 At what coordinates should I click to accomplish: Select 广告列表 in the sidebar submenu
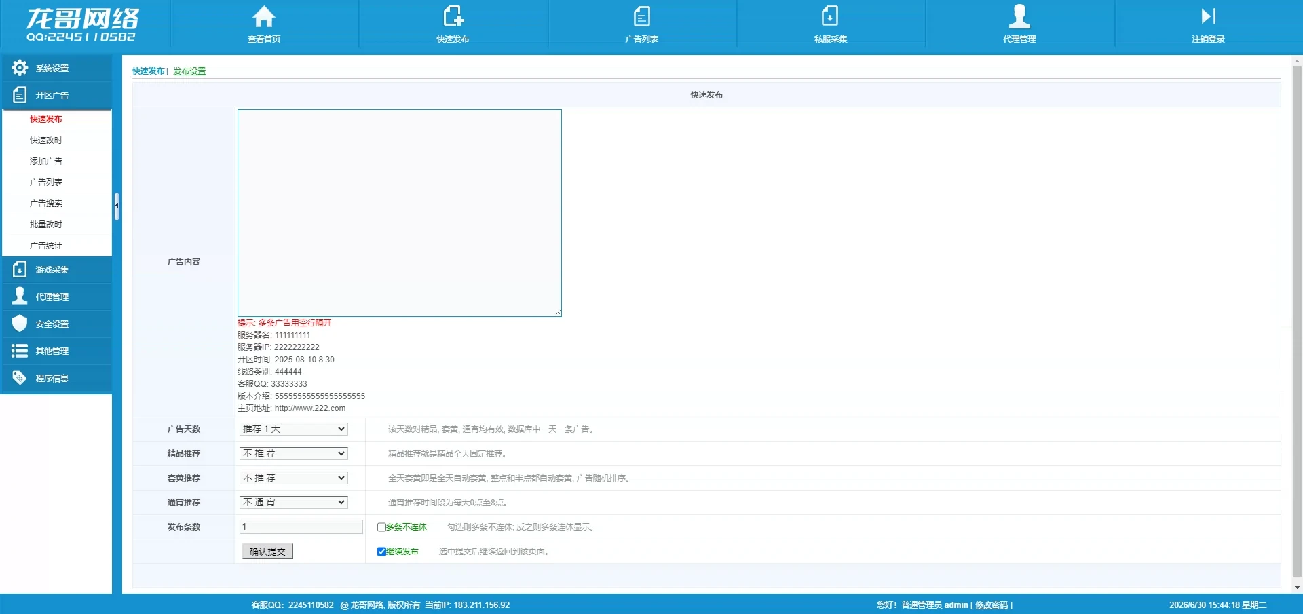(x=46, y=183)
